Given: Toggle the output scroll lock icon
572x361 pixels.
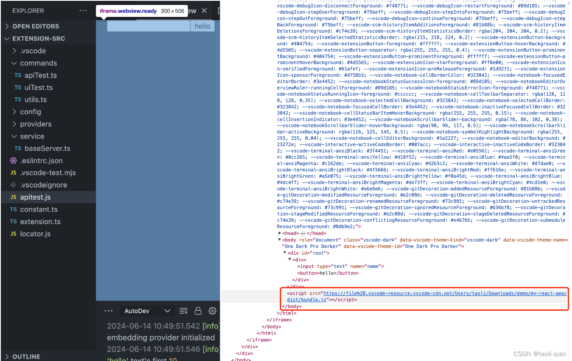Looking at the screenshot, I should click(198, 311).
